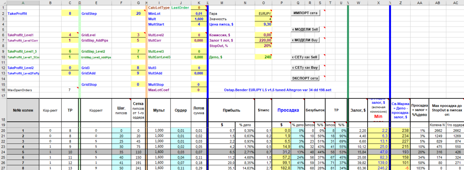Screen dimensions: 464x170
Task: Select the Mult value cell 1,600
Action: pyautogui.click(x=199, y=19)
